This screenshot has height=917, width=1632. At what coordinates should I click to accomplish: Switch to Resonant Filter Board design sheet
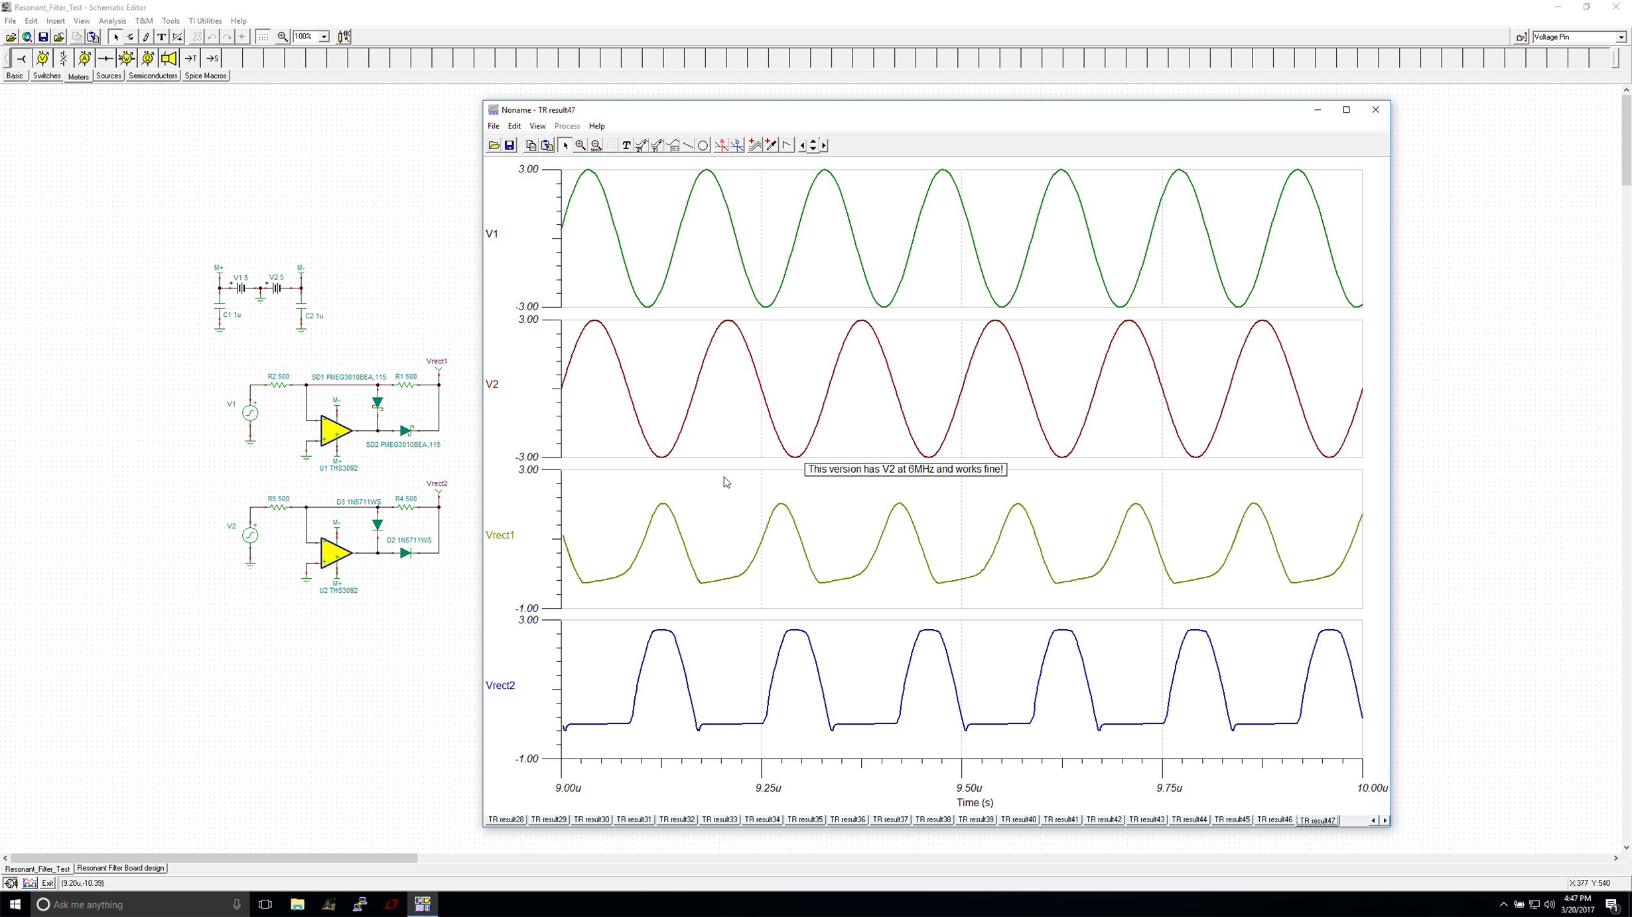tap(121, 868)
